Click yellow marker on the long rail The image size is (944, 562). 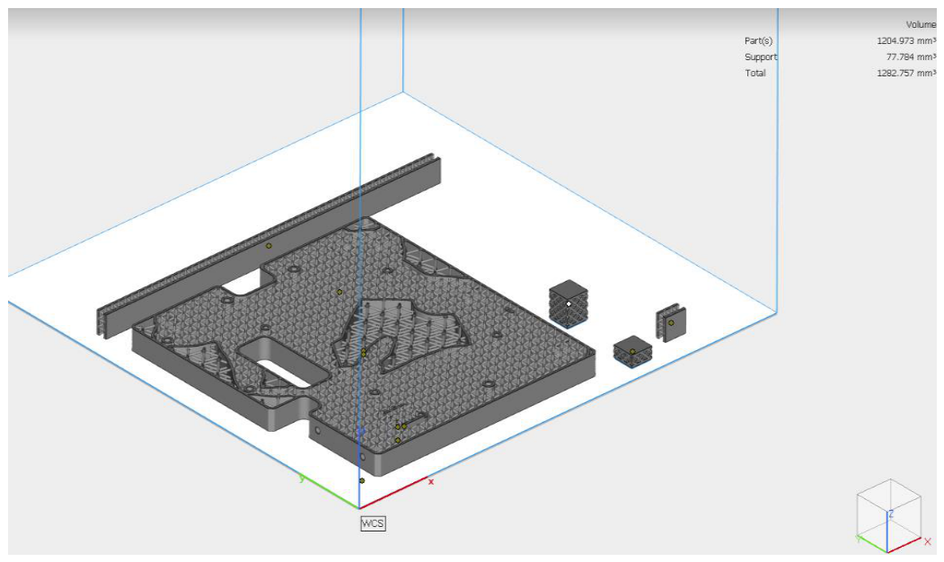tap(269, 245)
